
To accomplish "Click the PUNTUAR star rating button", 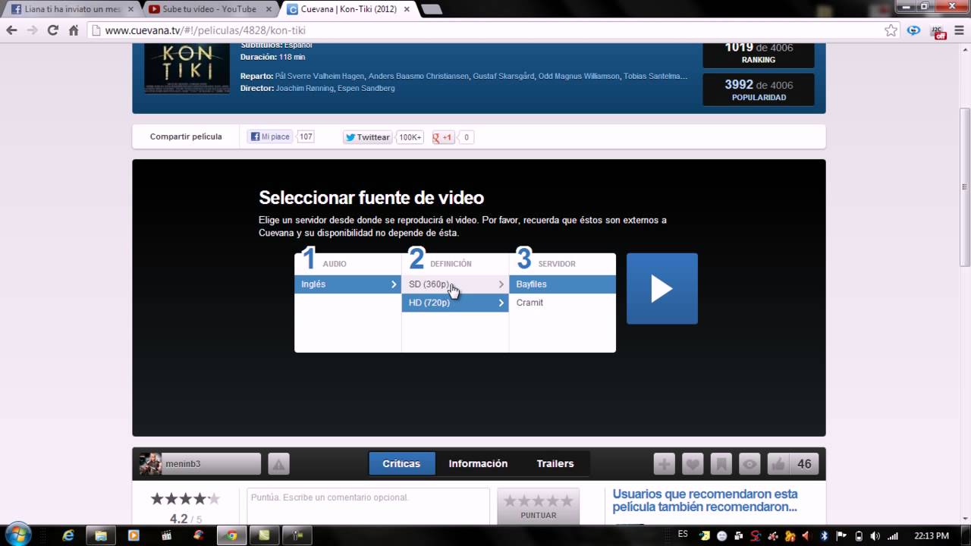I will click(539, 507).
